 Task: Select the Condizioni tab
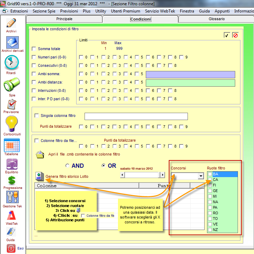(141, 19)
